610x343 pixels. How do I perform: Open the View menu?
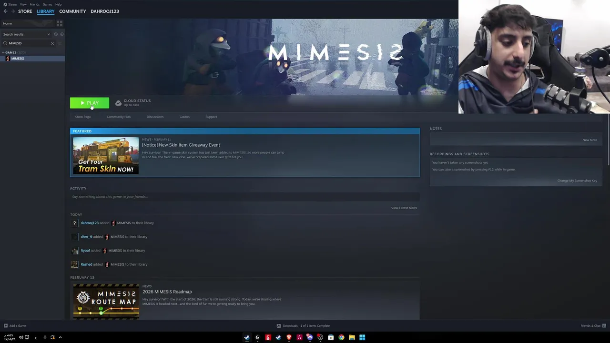[x=23, y=4]
